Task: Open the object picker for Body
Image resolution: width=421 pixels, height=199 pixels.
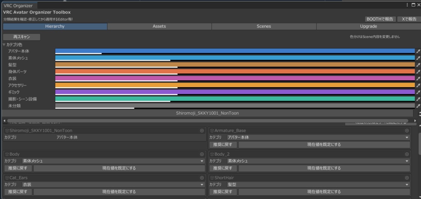Action: click(202, 154)
